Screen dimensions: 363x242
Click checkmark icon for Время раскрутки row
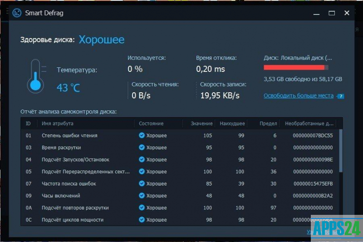coord(142,147)
